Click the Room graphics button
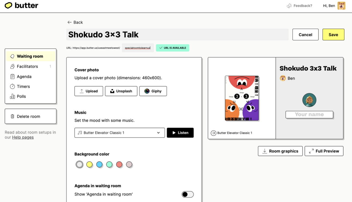 tap(280, 151)
